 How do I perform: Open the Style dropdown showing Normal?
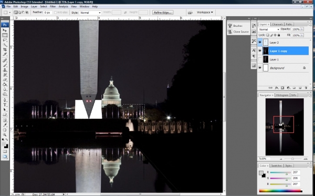click(x=90, y=13)
